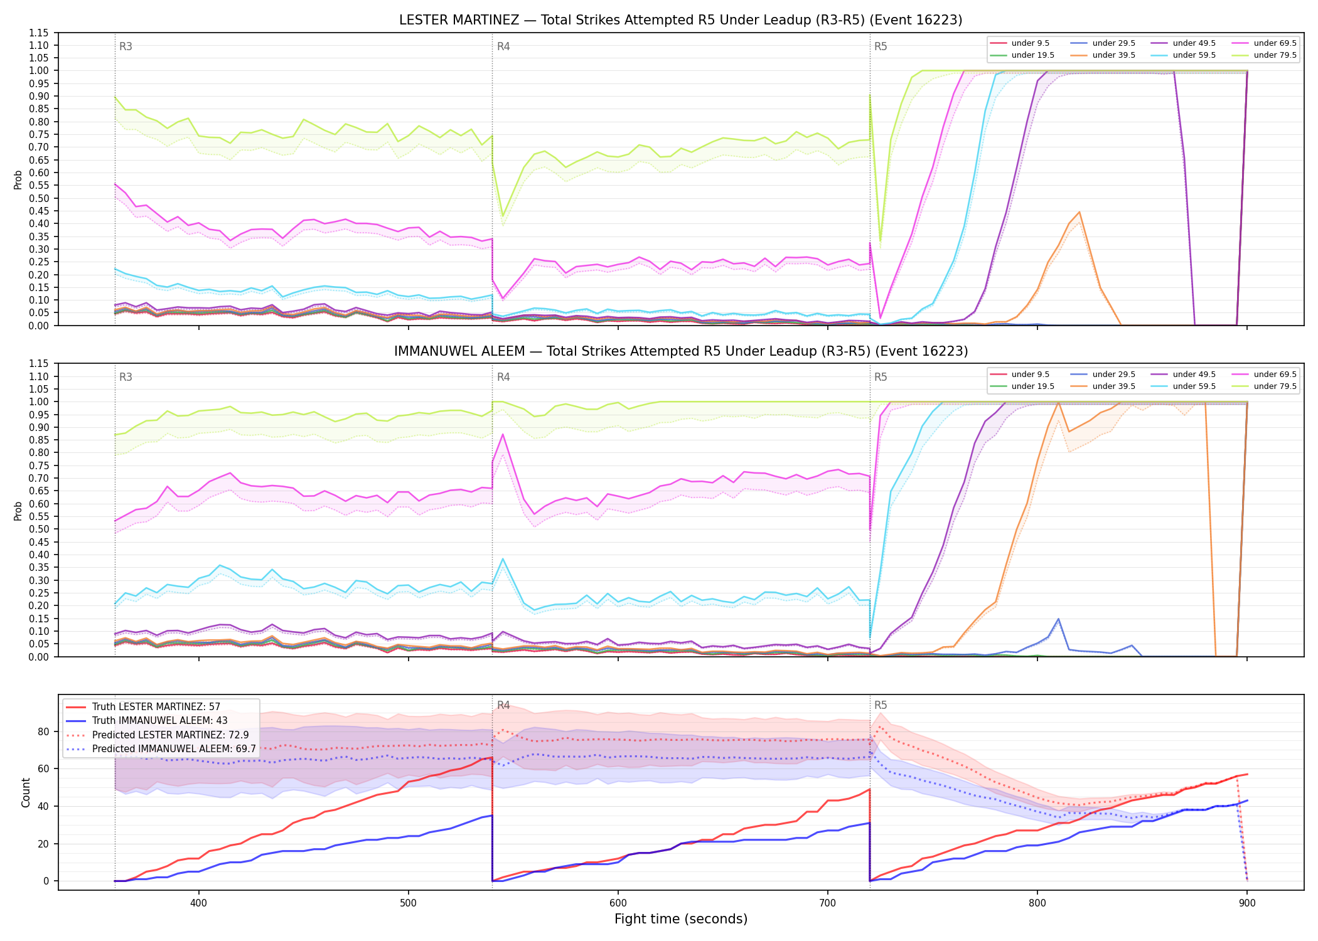Click 'Truth LESTER MARTINEZ: 57' legend entry

point(156,707)
